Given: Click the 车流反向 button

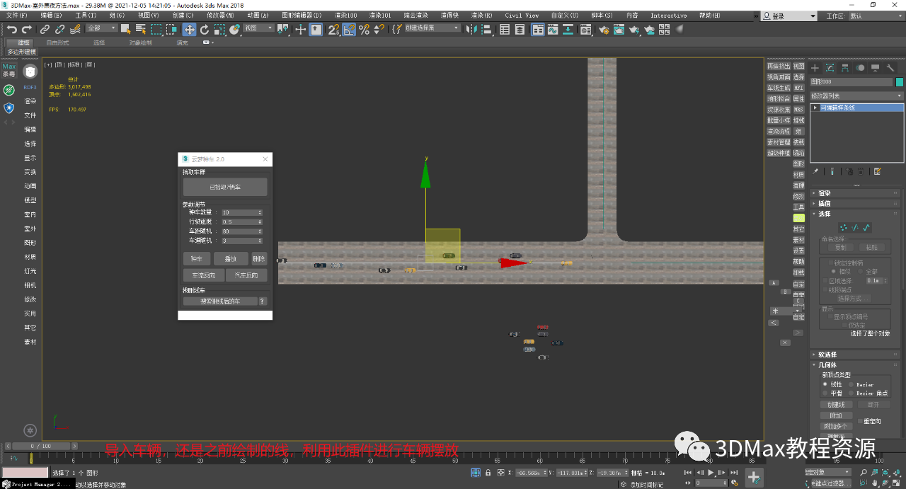Looking at the screenshot, I should click(x=204, y=275).
